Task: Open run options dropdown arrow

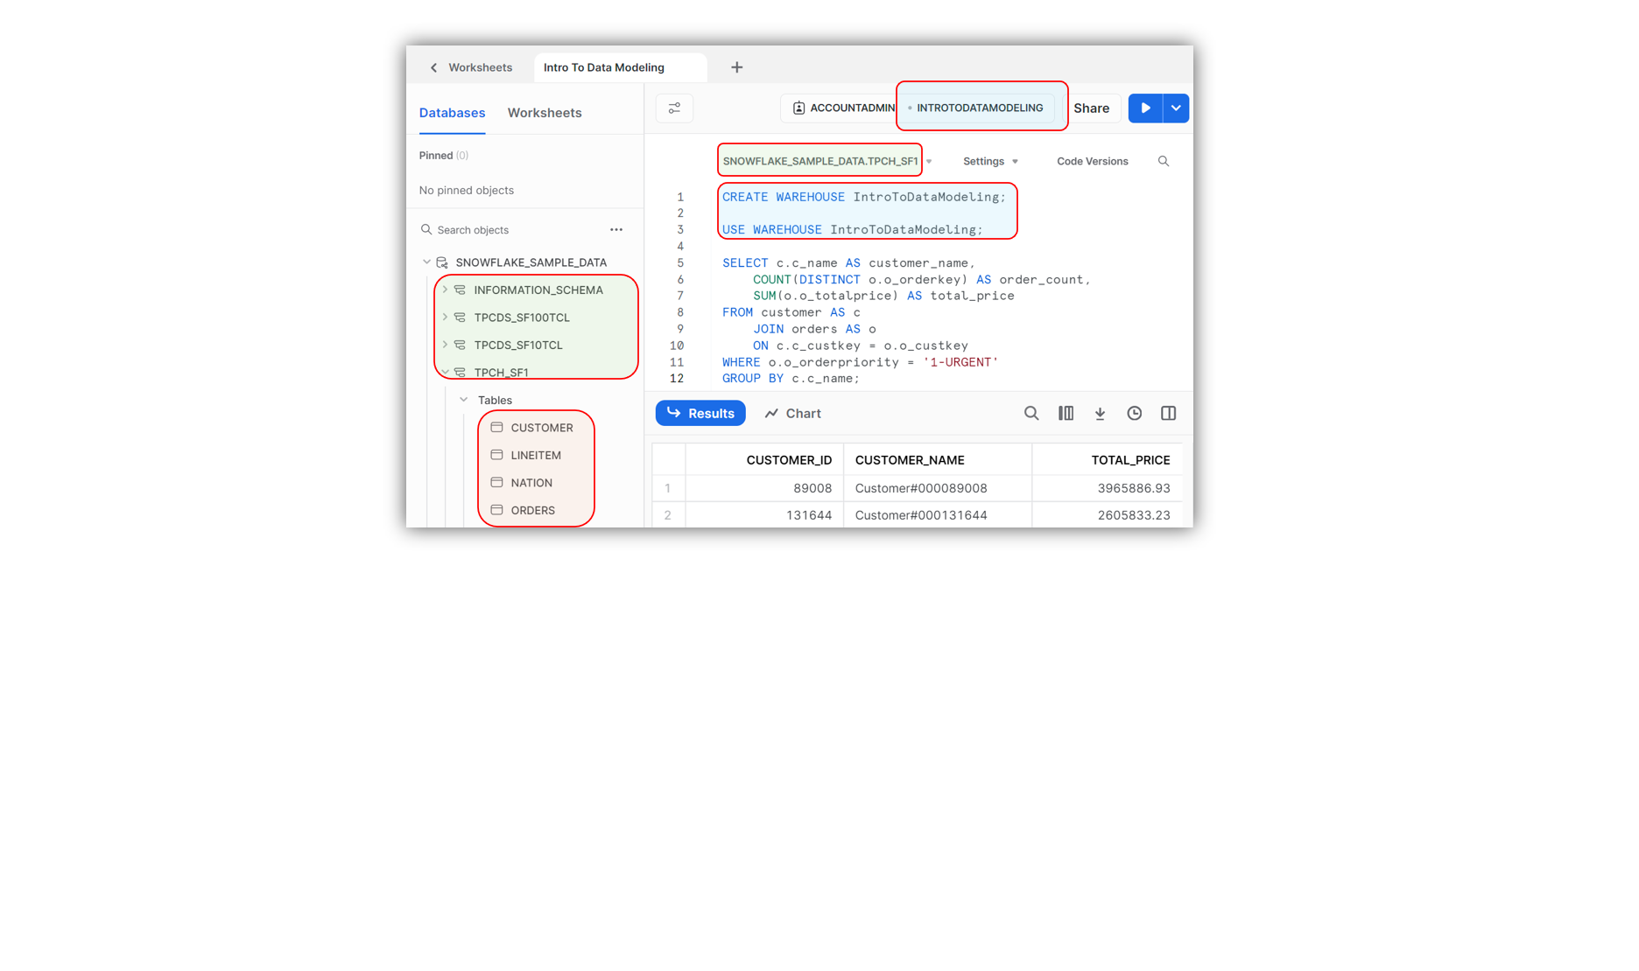Action: click(1176, 108)
